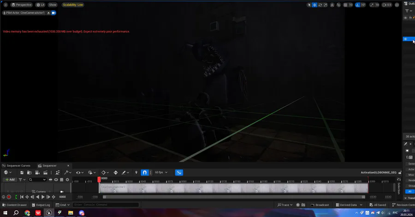Click the timeline horizontal range scrollbar
Viewport: 415px width, 217px height.
tap(234, 197)
